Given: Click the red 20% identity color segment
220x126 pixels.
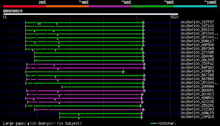Looking at the screenshot, I should point(25,6).
